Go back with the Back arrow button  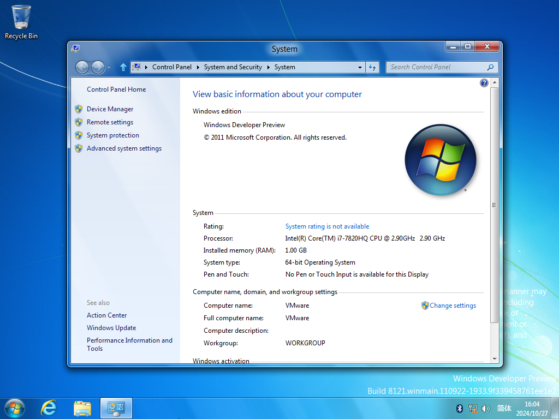click(82, 67)
